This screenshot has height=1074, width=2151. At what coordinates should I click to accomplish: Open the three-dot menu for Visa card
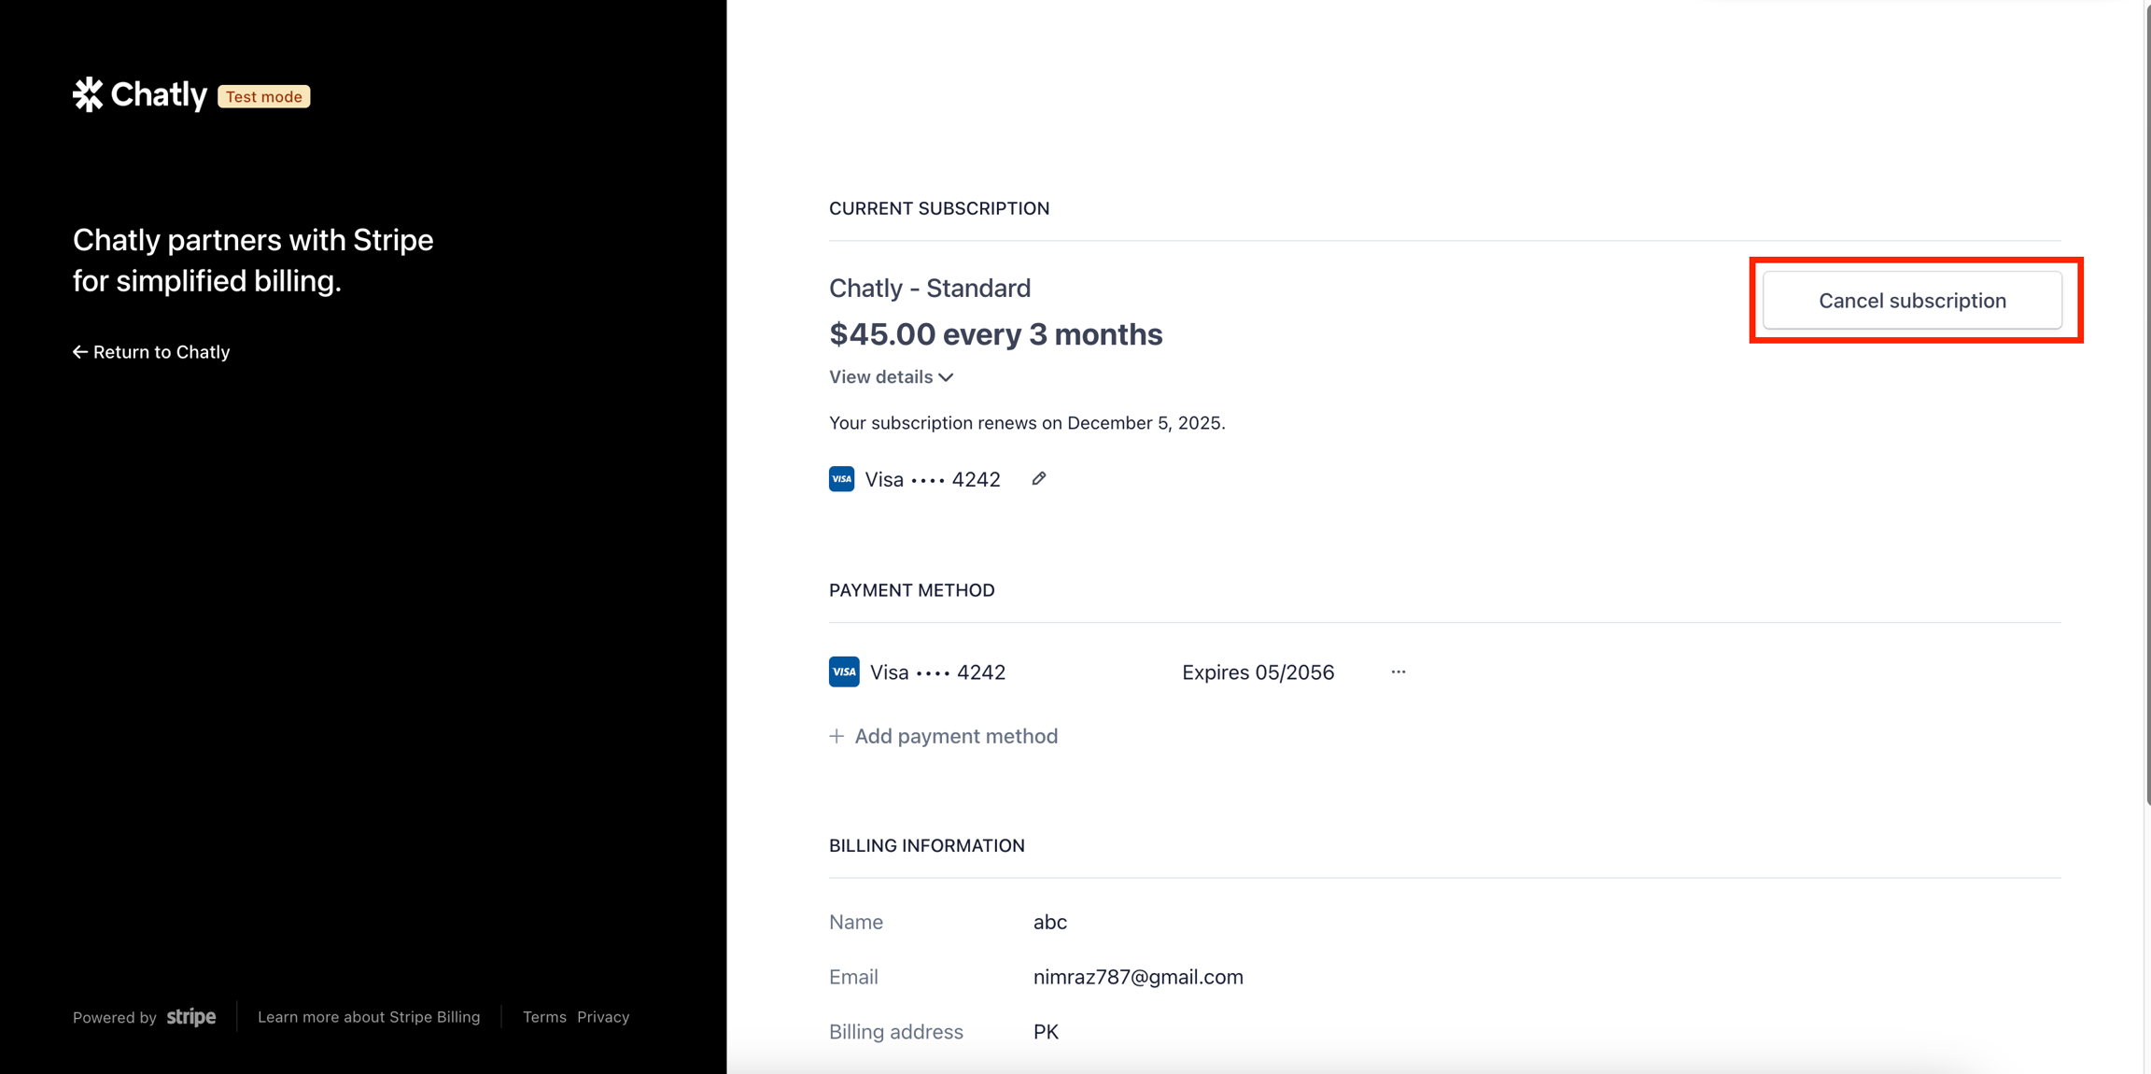point(1398,671)
